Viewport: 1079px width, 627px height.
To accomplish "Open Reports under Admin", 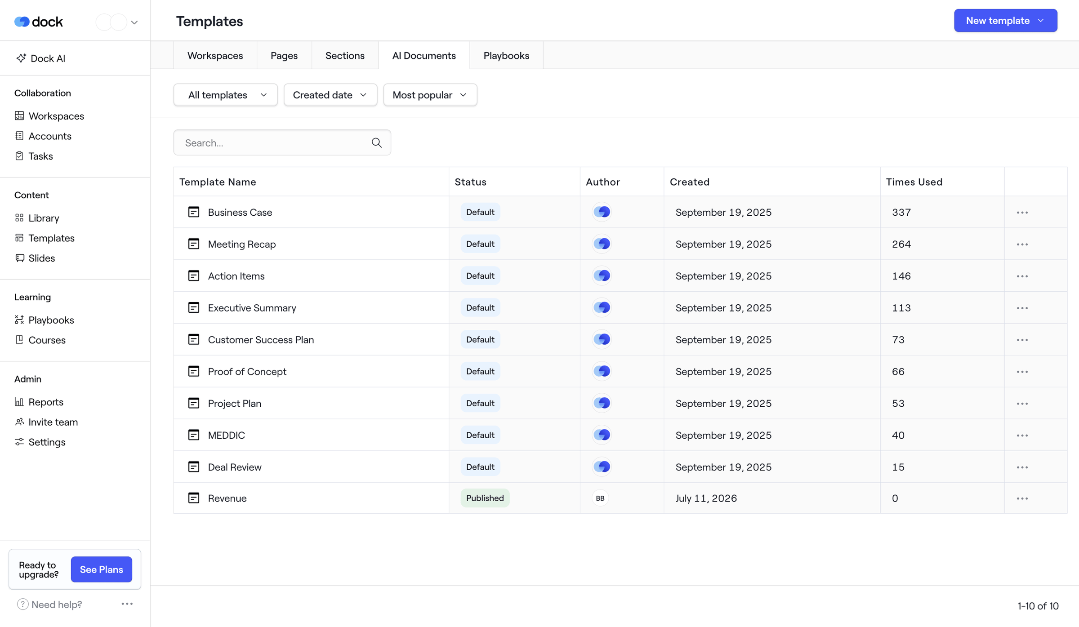I will click(39, 402).
